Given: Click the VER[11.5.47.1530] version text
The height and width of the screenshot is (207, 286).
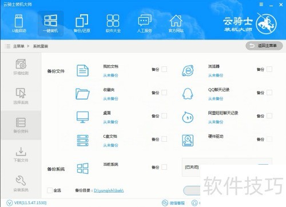Looking at the screenshot, I should pos(30,203).
